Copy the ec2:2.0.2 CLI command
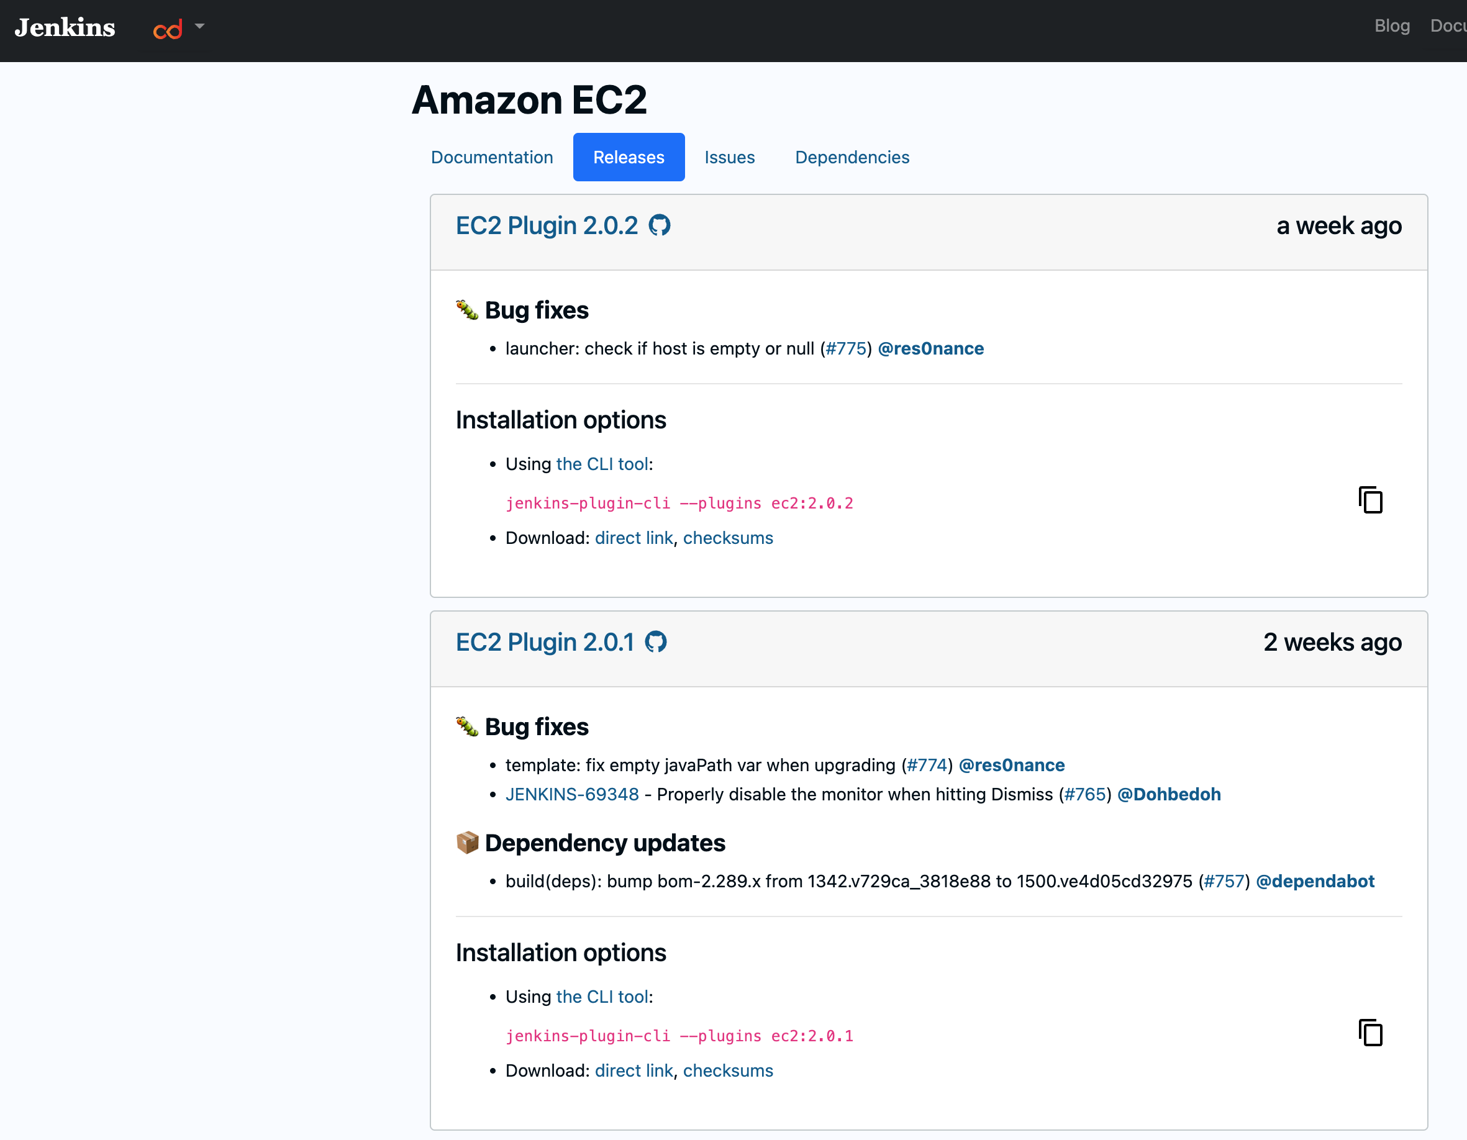 tap(1370, 500)
